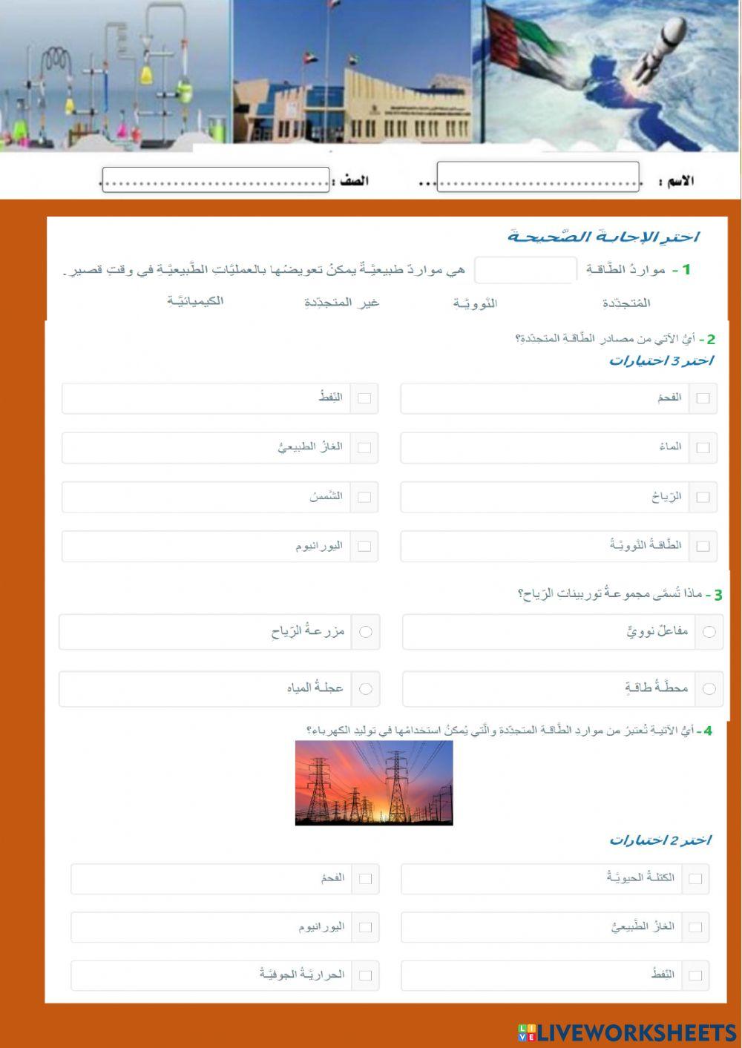Click the الصف class field
This screenshot has height=1048, width=742.
(215, 178)
